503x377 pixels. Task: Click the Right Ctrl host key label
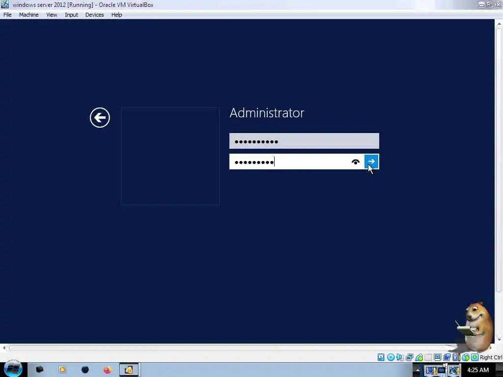pos(491,357)
